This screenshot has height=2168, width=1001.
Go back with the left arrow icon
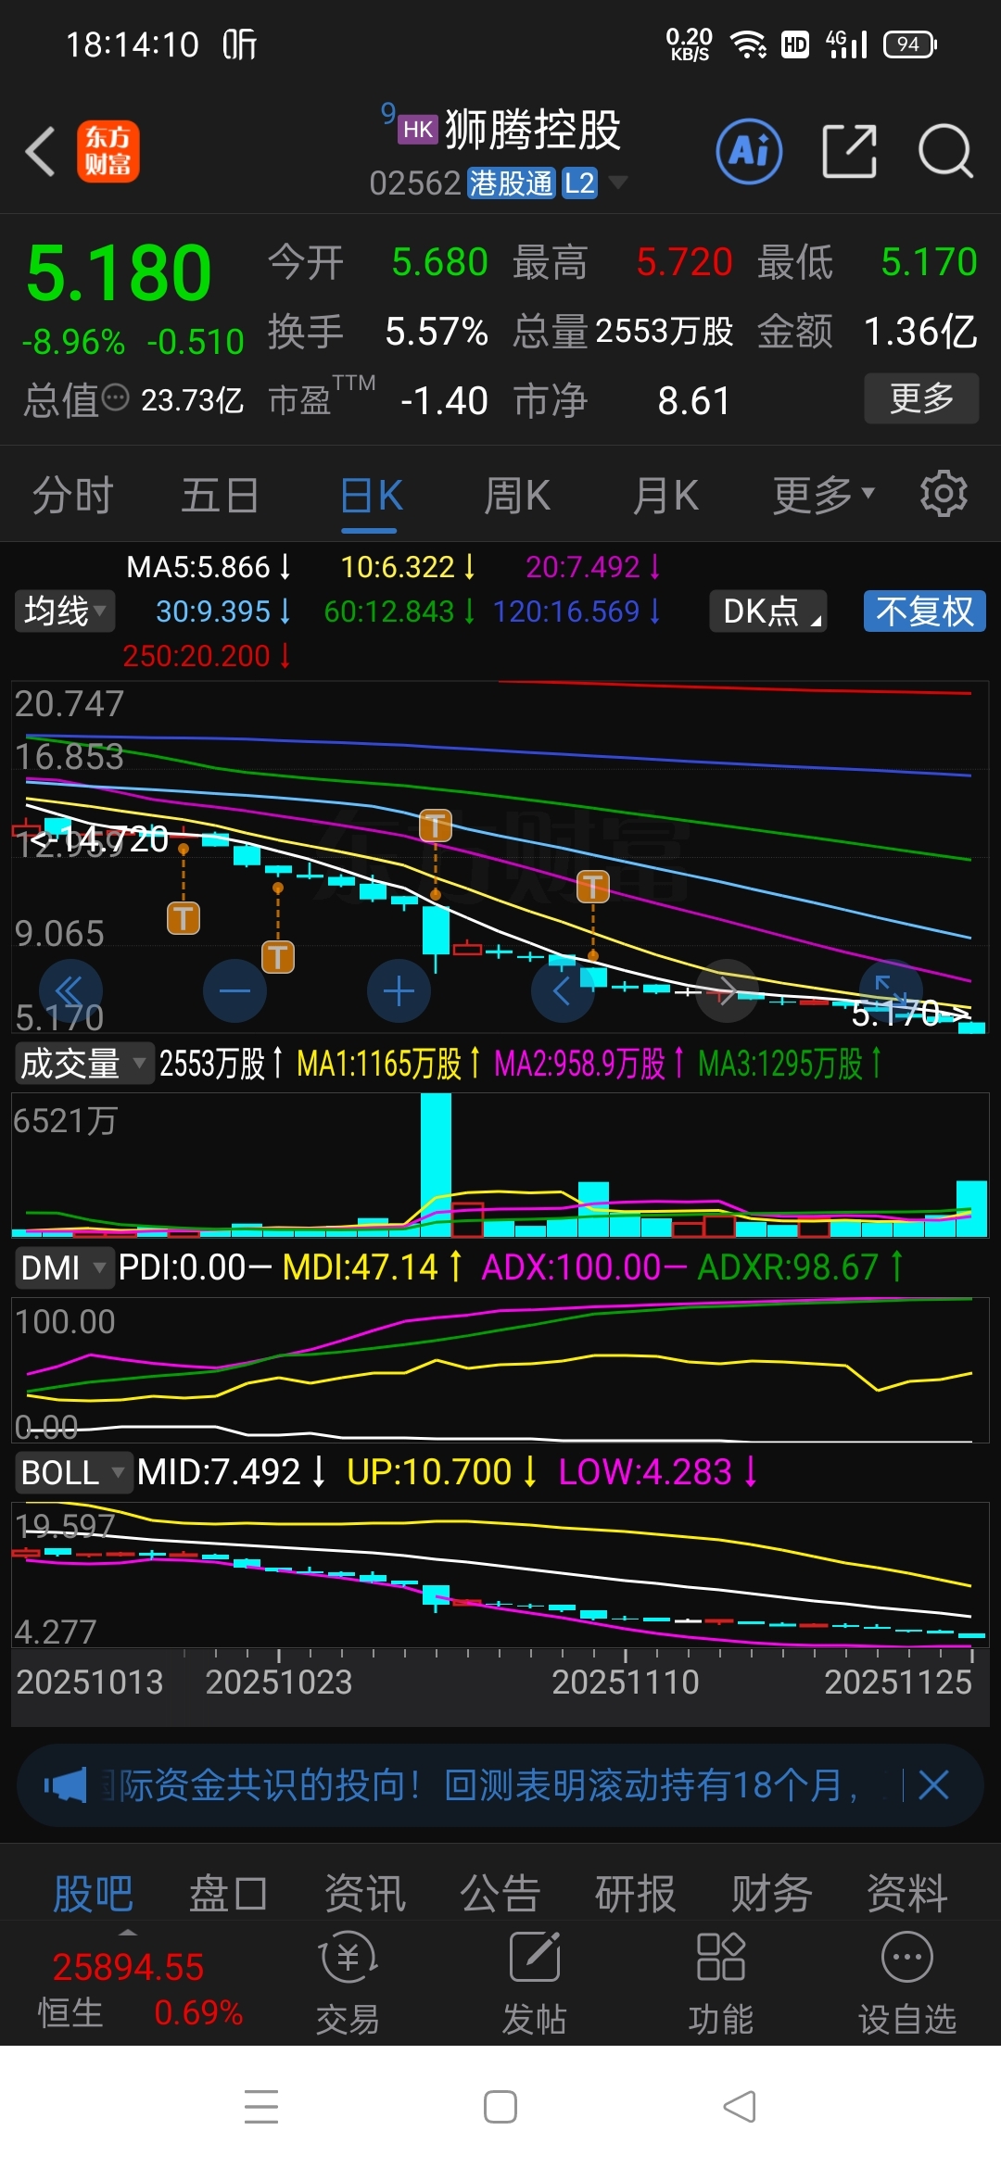41,151
